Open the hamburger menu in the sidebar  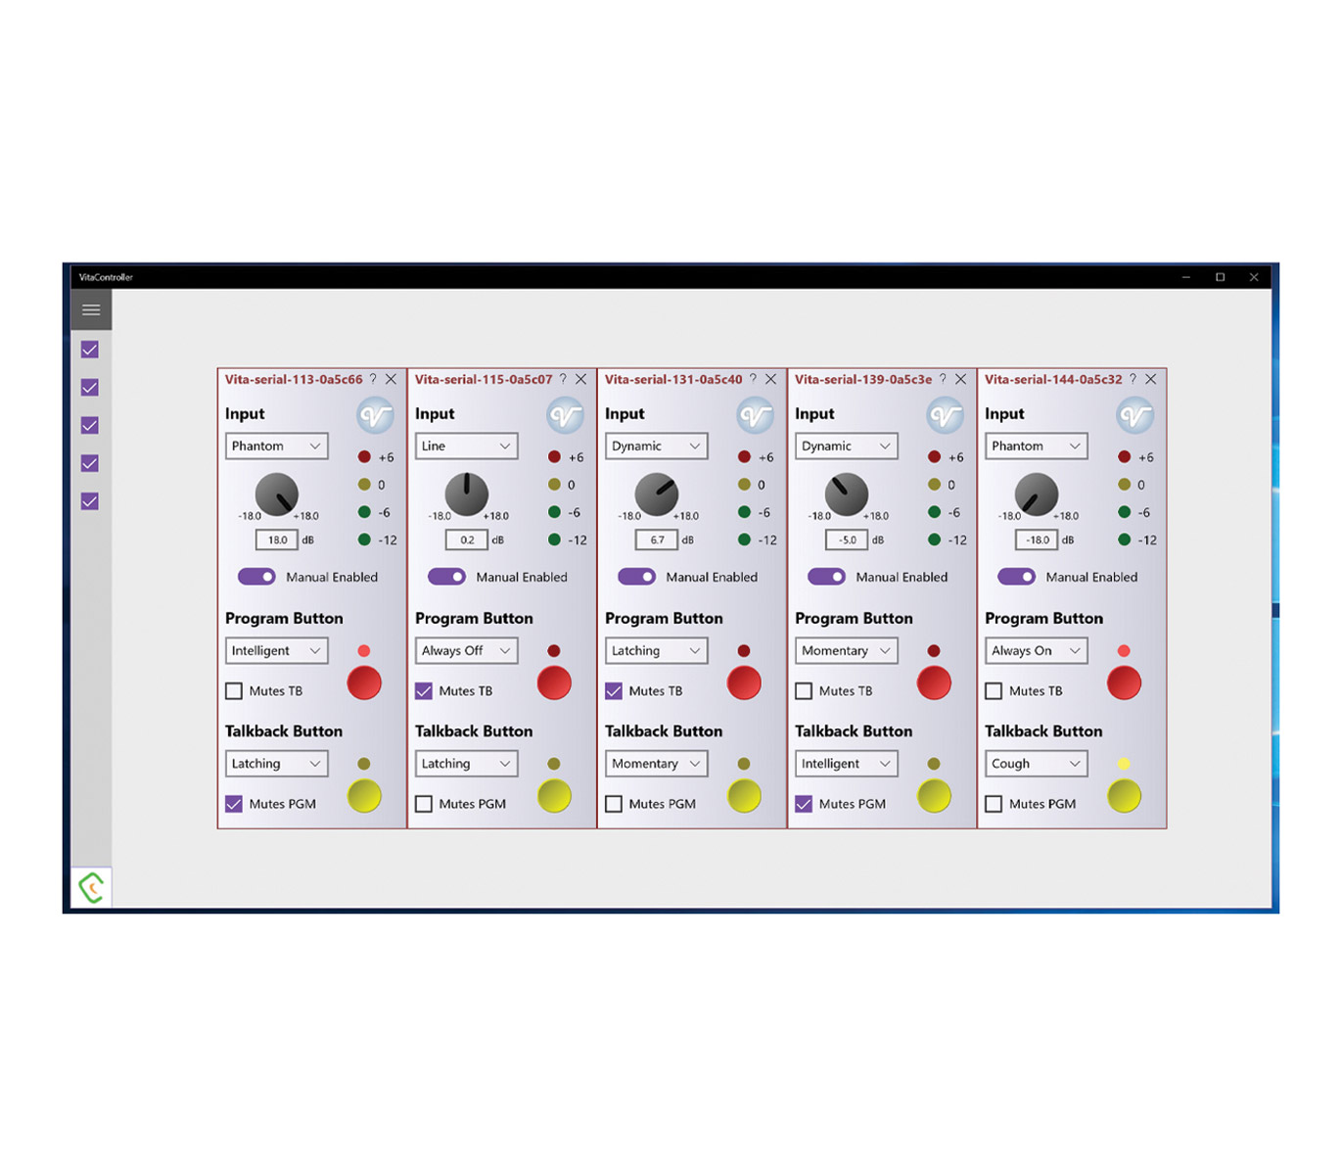[91, 310]
